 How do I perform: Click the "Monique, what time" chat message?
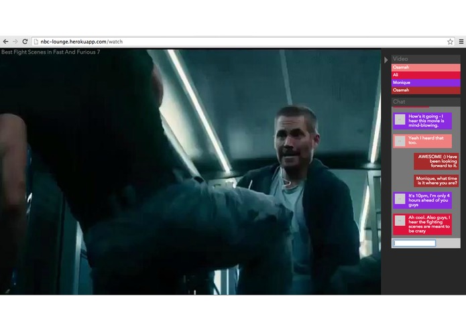click(436, 181)
